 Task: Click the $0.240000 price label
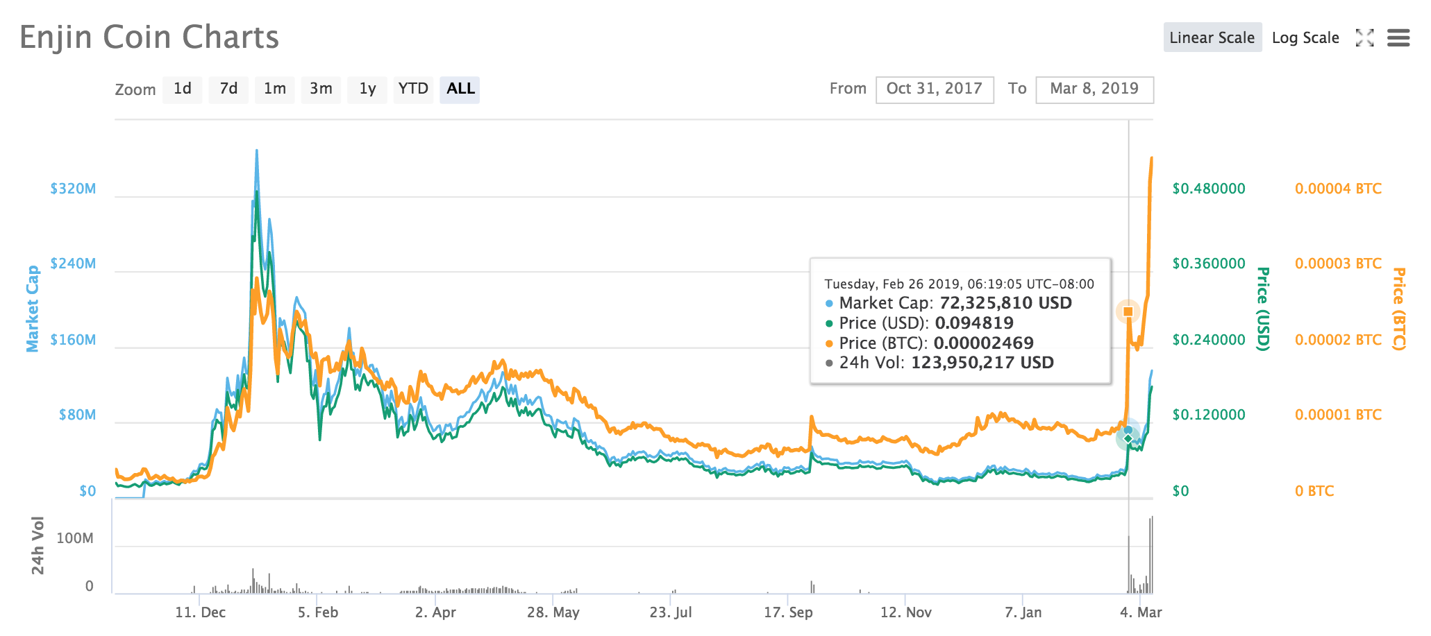pos(1209,340)
